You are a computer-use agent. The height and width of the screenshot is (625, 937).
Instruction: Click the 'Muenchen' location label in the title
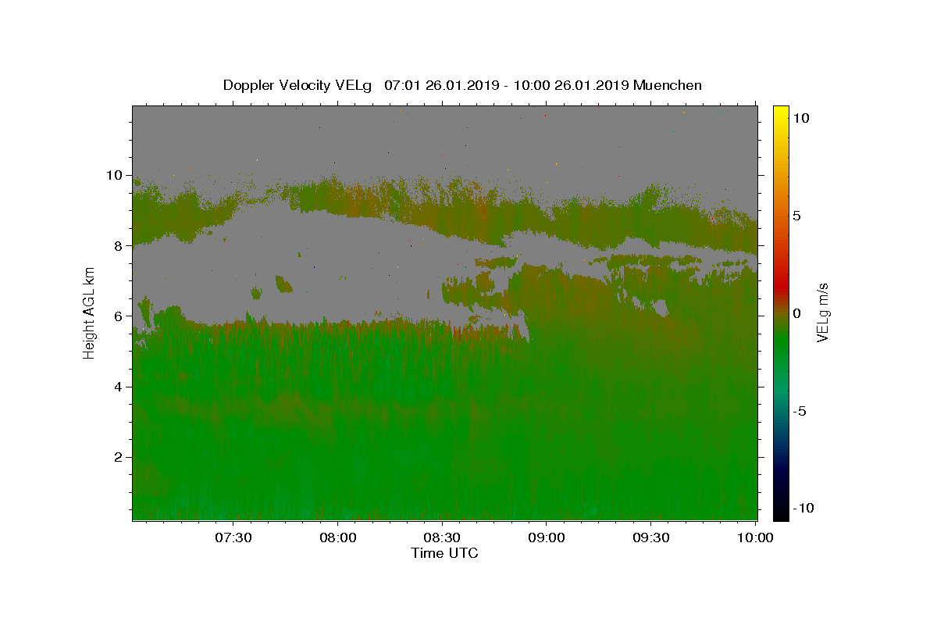pos(668,85)
